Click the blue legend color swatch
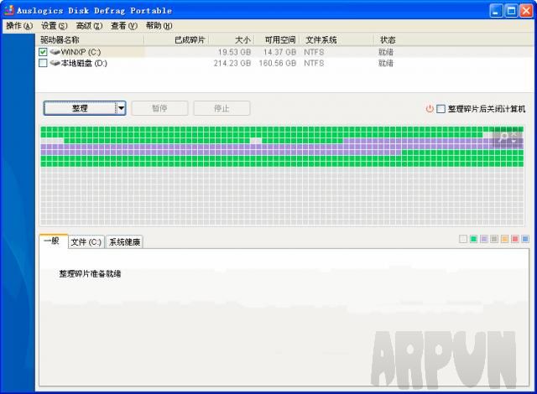The width and height of the screenshot is (537, 394). click(x=525, y=239)
